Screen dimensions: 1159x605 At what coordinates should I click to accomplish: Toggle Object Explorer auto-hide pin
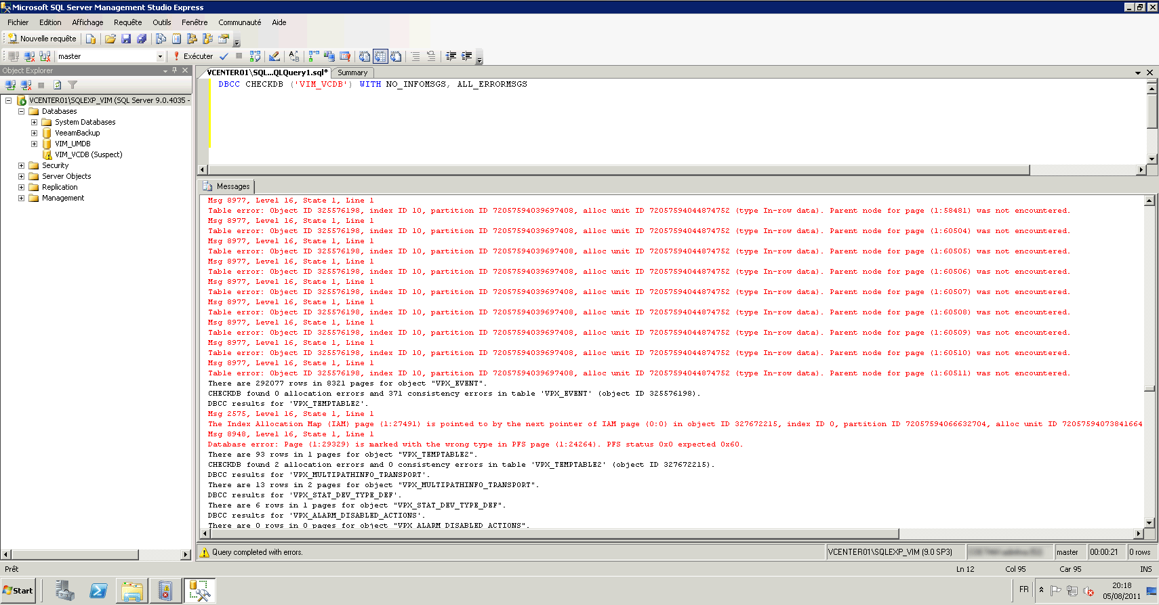[x=175, y=70]
